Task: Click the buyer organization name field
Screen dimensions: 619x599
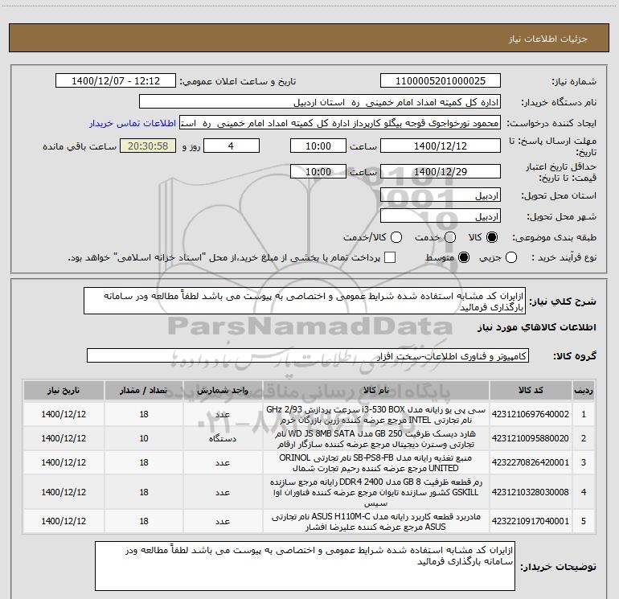Action: [320, 102]
